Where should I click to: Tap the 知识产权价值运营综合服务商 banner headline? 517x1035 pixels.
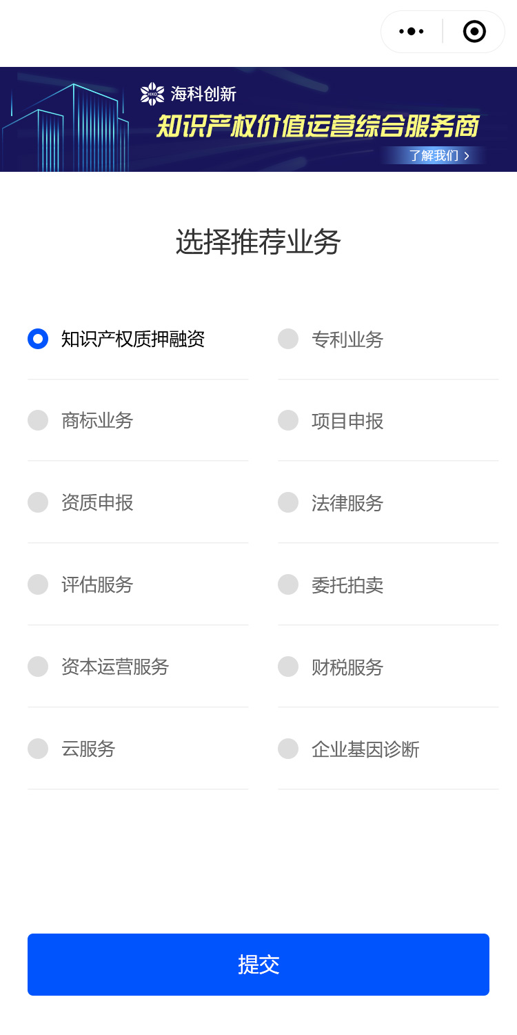pos(317,127)
